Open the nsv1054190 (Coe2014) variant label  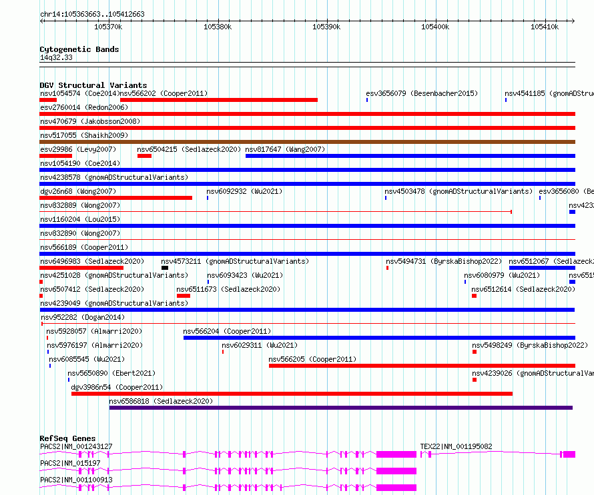pos(80,163)
